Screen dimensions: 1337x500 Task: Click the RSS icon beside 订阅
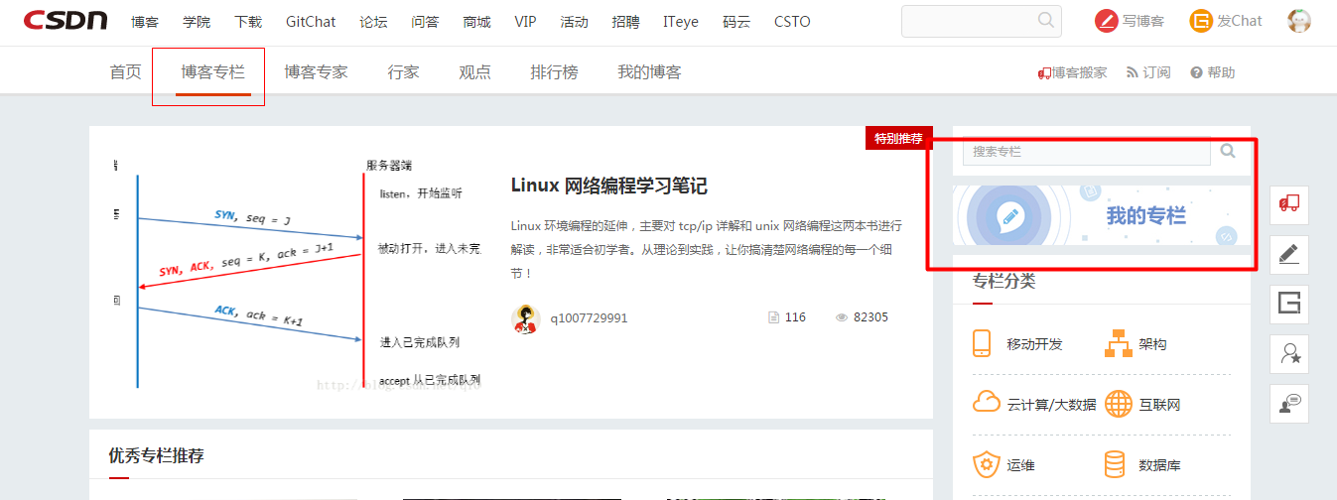(1133, 72)
